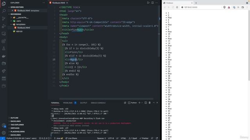This screenshot has width=250, height=140.
Task: Open editor More Actions ellipsis
Action: pos(157,3)
